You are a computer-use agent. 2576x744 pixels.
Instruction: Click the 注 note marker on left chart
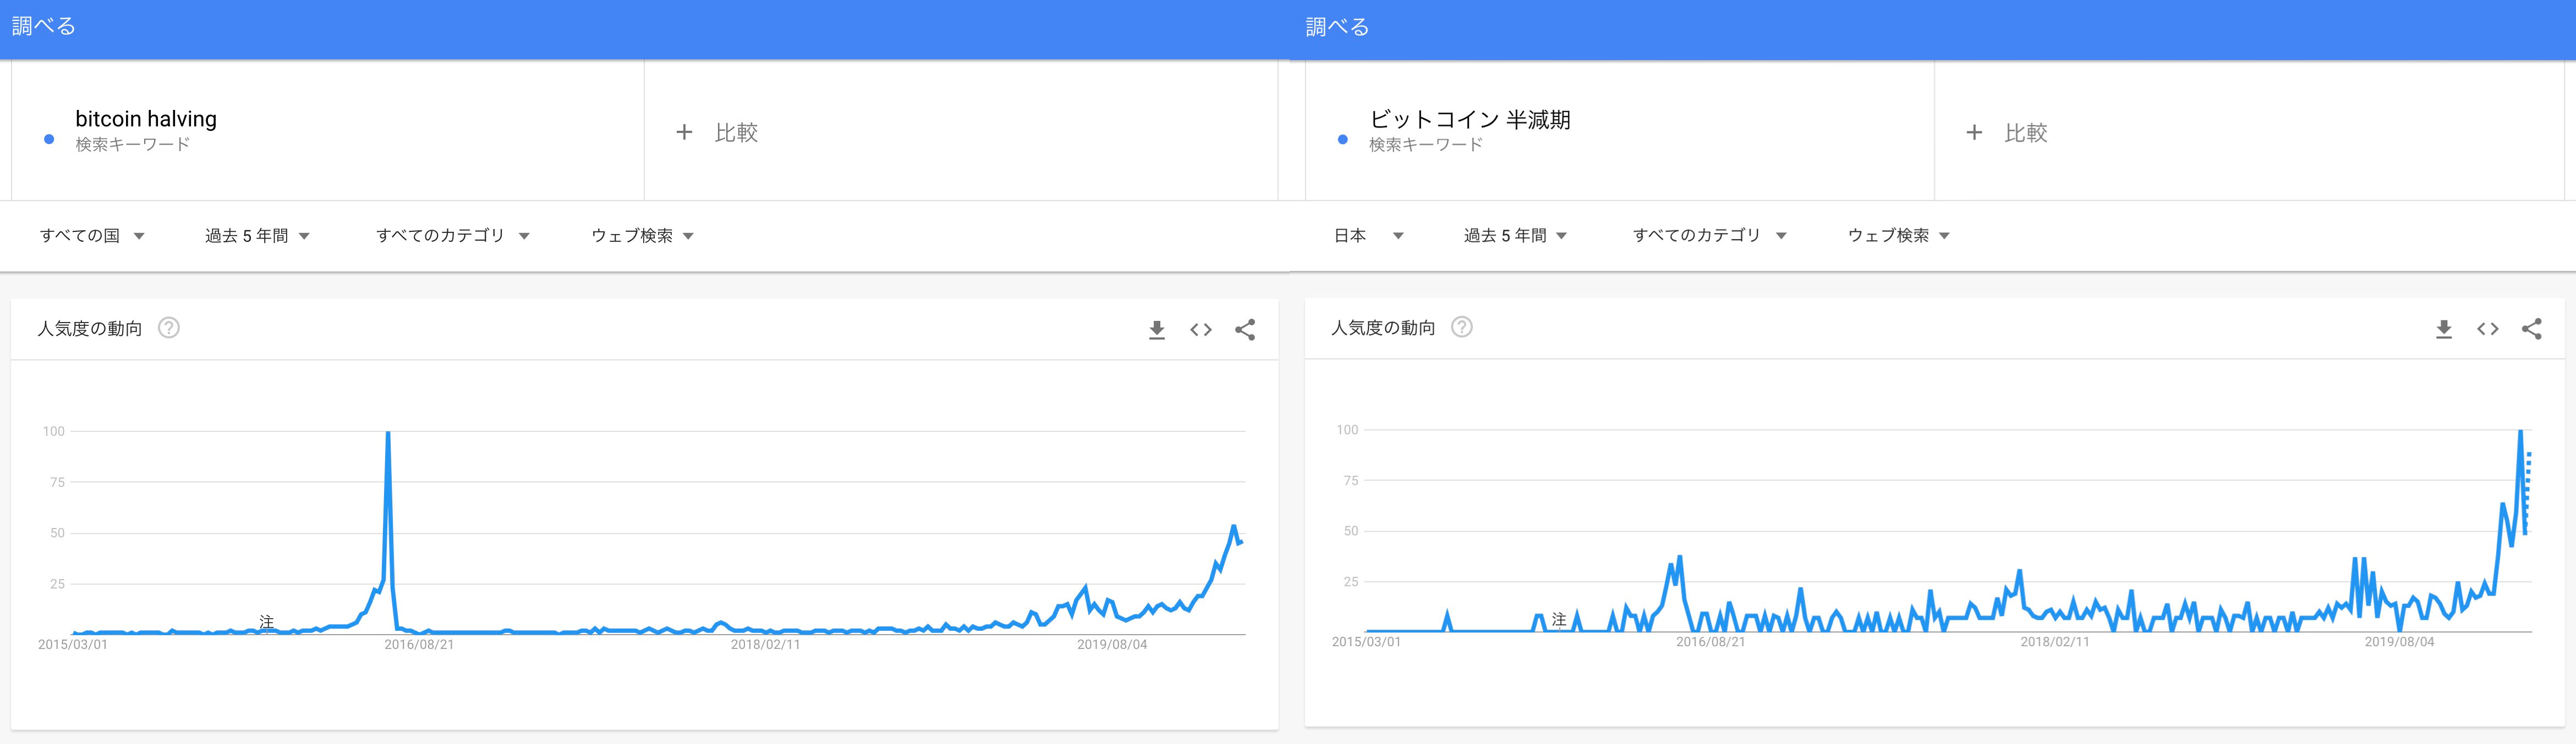point(266,622)
